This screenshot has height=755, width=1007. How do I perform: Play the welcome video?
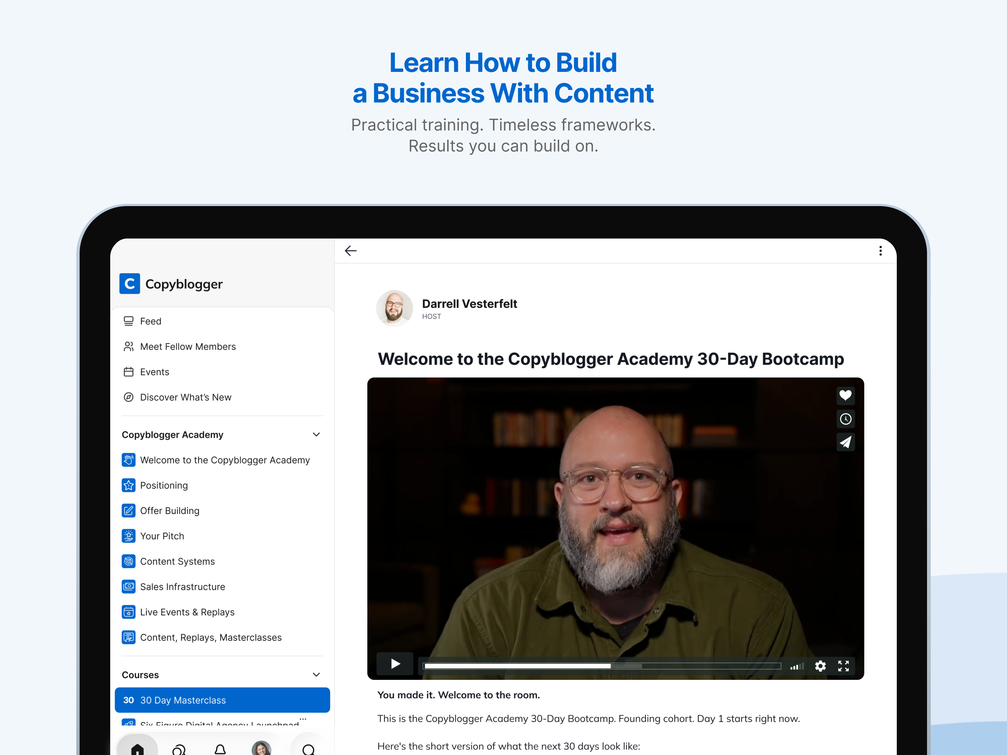[x=395, y=664]
